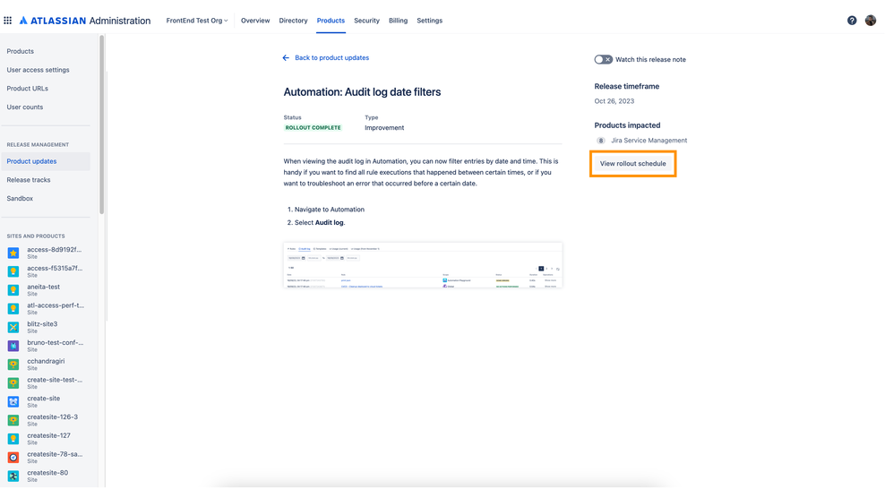Viewport: 885px width, 498px height.
Task: Open the Settings tab
Action: coord(430,21)
